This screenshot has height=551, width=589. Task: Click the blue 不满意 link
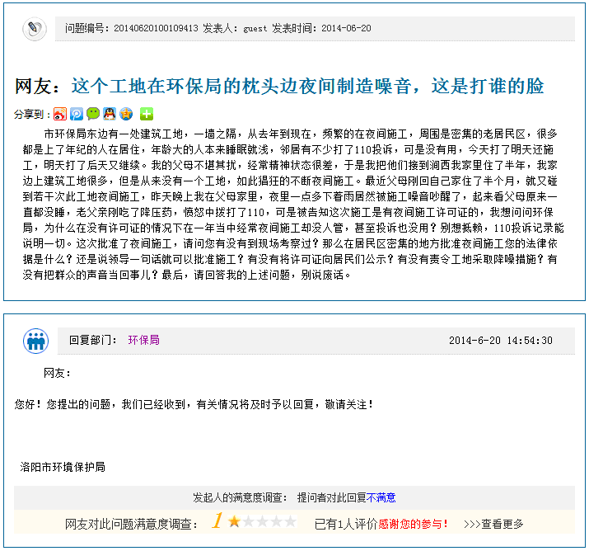[381, 497]
